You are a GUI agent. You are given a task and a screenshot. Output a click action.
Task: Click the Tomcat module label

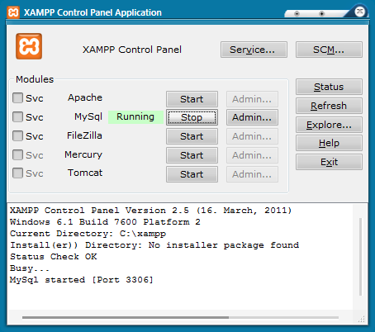85,173
